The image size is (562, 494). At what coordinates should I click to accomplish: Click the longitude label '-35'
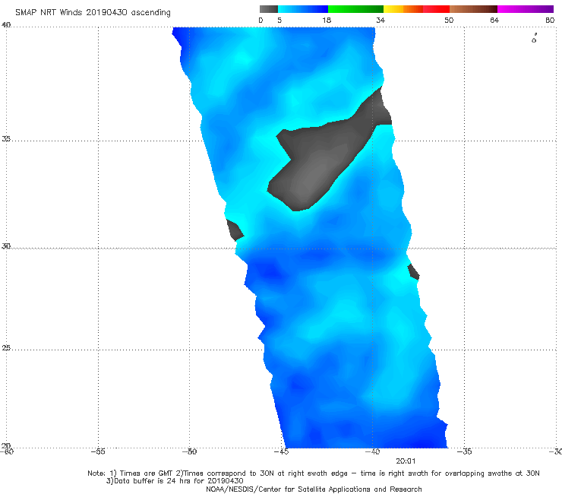(464, 451)
